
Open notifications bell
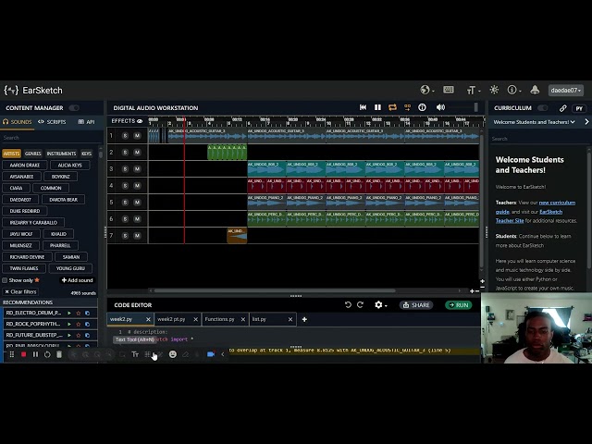pos(535,90)
